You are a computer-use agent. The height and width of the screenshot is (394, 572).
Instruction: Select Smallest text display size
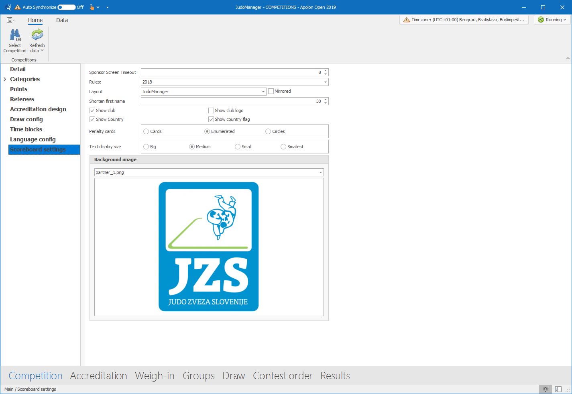[283, 147]
